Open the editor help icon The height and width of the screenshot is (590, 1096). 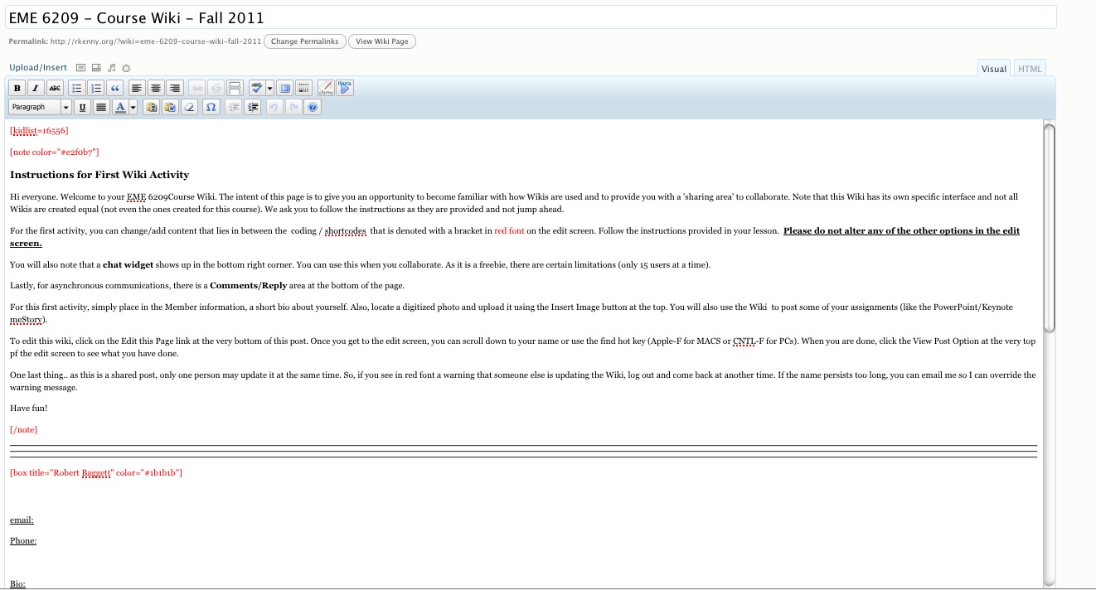pos(313,107)
